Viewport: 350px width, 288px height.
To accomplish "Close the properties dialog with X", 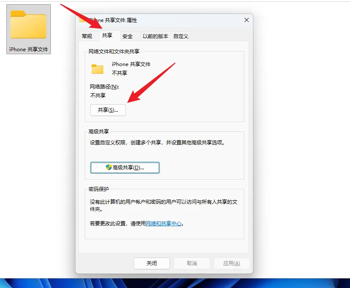I will pyautogui.click(x=247, y=20).
